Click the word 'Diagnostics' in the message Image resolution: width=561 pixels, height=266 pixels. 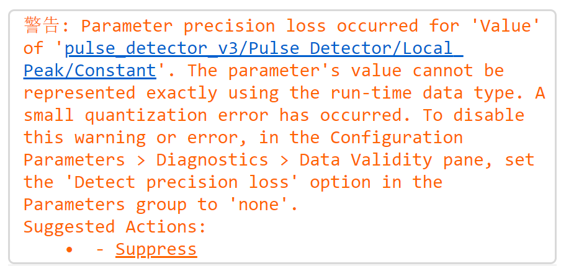pos(212,160)
